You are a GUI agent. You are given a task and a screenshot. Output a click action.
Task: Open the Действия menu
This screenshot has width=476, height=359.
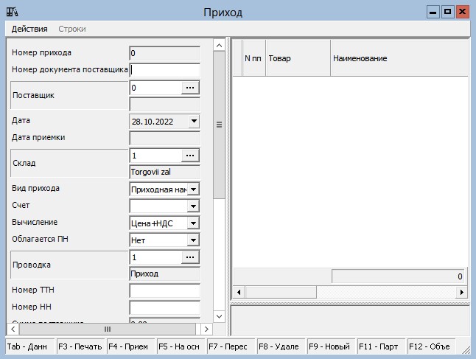[x=29, y=29]
